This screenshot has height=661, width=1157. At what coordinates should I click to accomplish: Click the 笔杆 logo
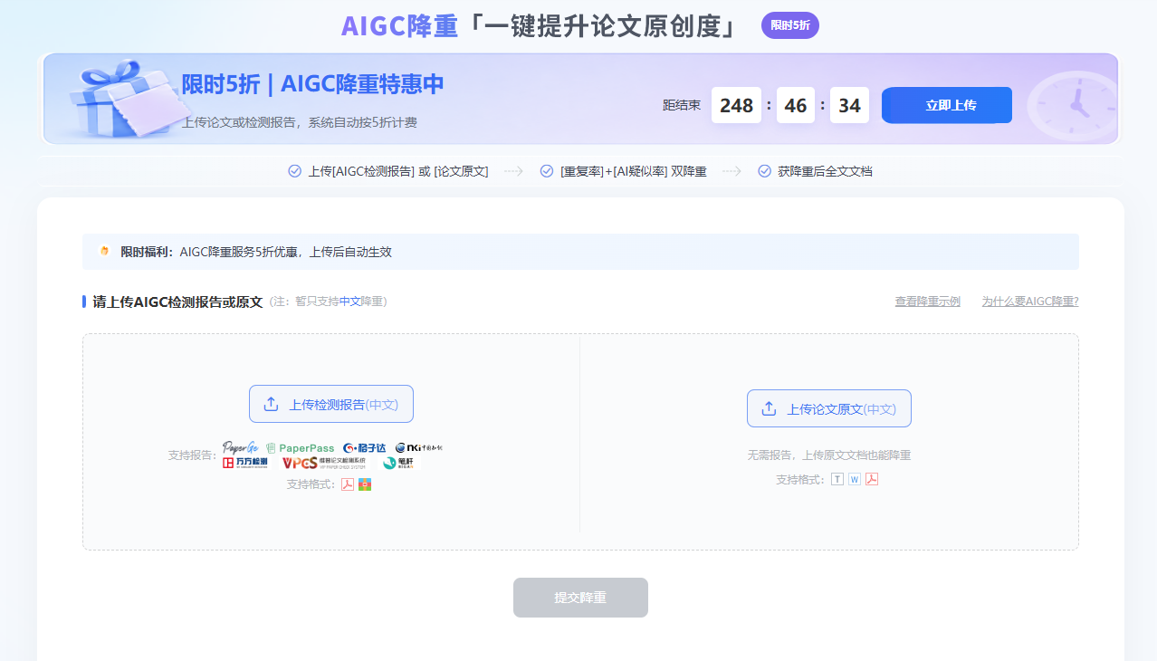(399, 463)
